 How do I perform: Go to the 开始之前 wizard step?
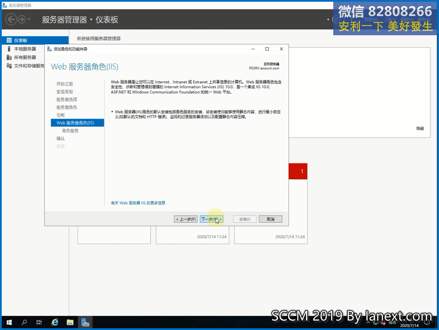[65, 84]
